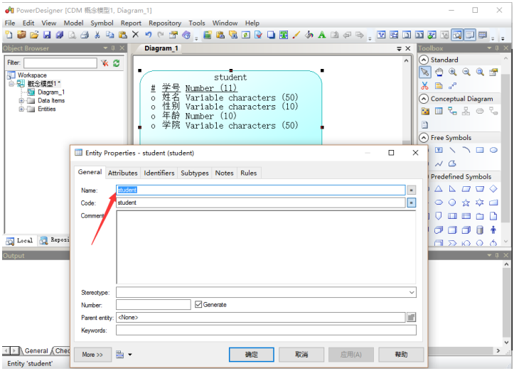The height and width of the screenshot is (371, 514).
Task: Choose the ellipse shape in Free Symbols
Action: click(x=493, y=150)
